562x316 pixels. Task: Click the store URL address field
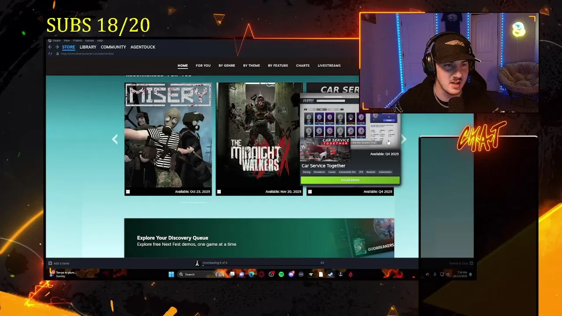pyautogui.click(x=87, y=54)
